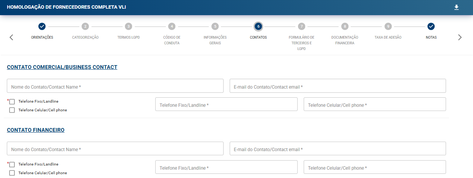Enable Telefone Fixo checkbox under business contact
The width and height of the screenshot is (473, 178).
pyautogui.click(x=12, y=101)
